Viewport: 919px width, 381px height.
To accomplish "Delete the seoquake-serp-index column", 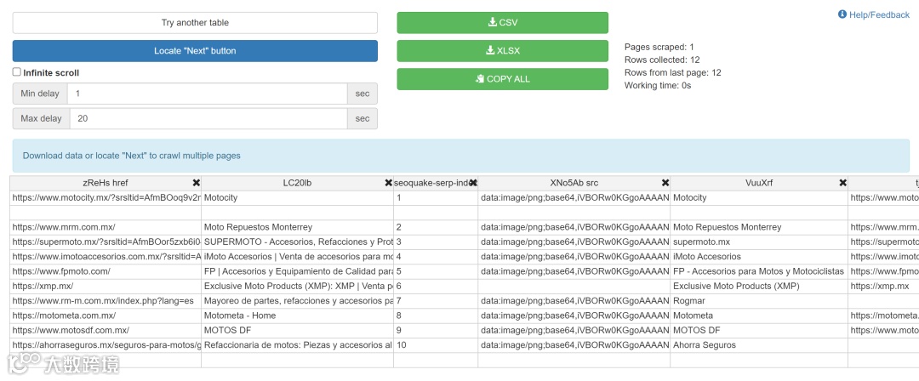I will pos(473,183).
